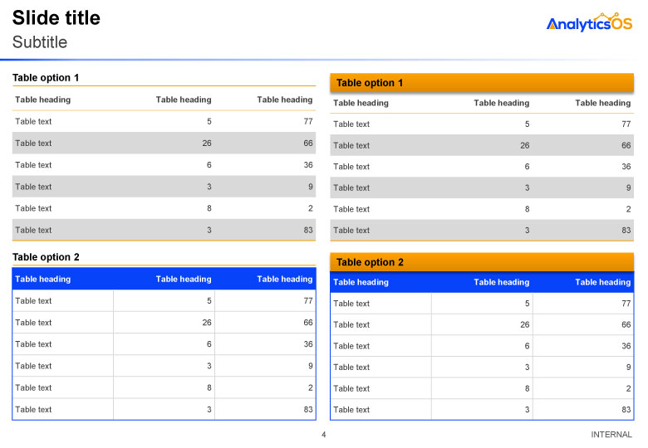Click value 5 in plain-titled Table option 2
This screenshot has height=448, width=648.
tap(209, 300)
